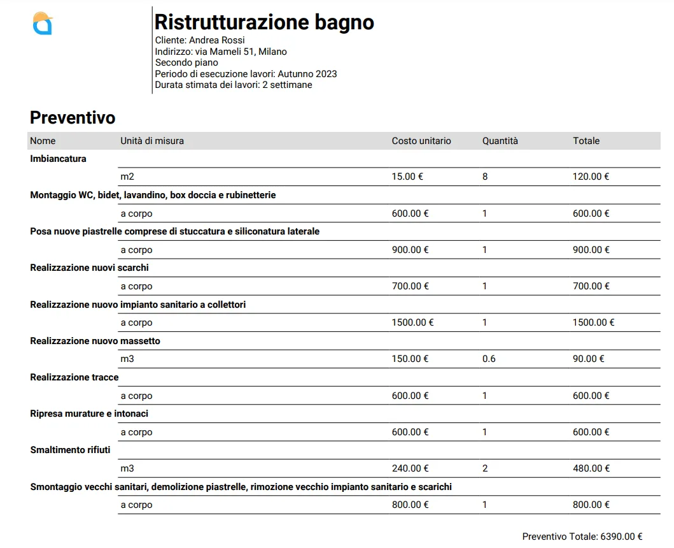
Task: Click the Smaltimento rifiuti row title
Action: (x=70, y=450)
